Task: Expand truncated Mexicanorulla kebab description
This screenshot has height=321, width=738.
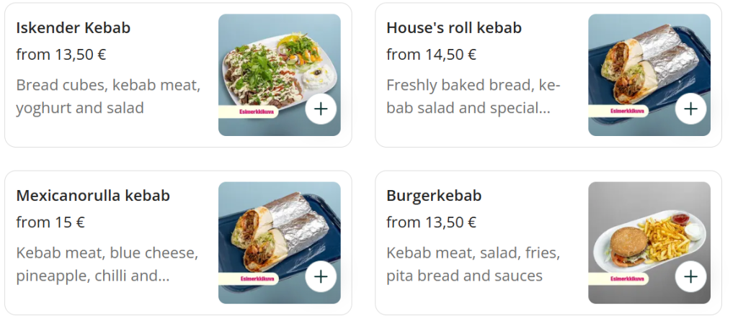Action: 107,264
